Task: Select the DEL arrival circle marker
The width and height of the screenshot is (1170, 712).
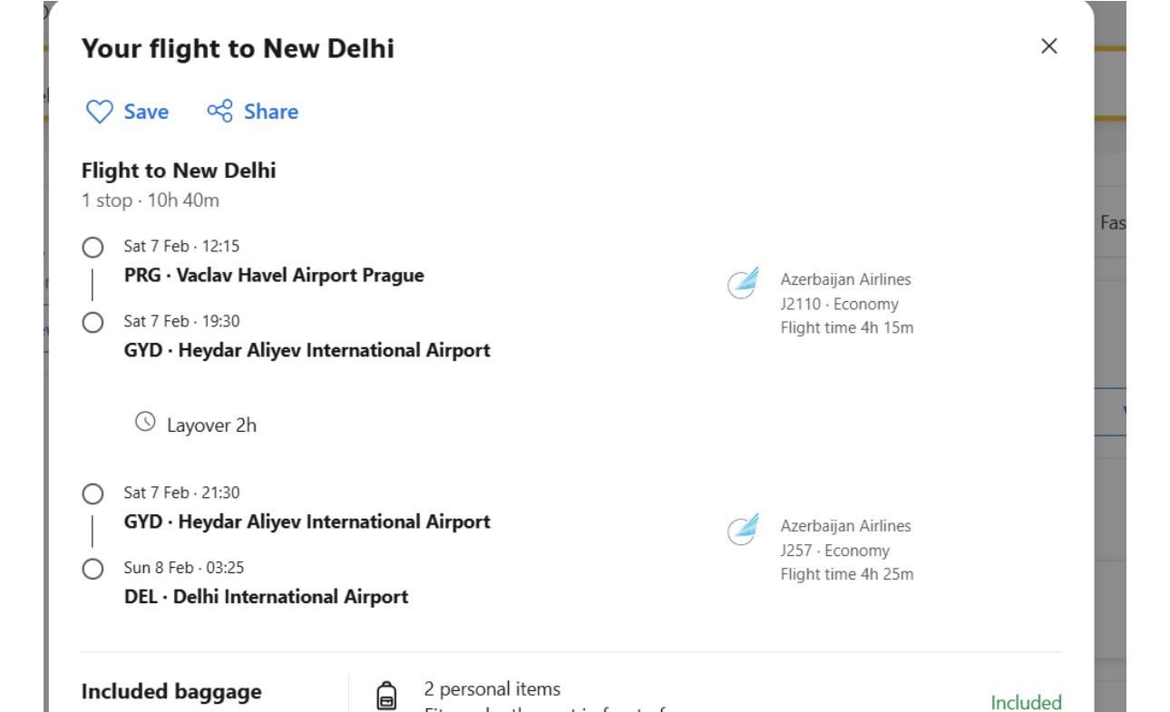Action: coord(92,570)
